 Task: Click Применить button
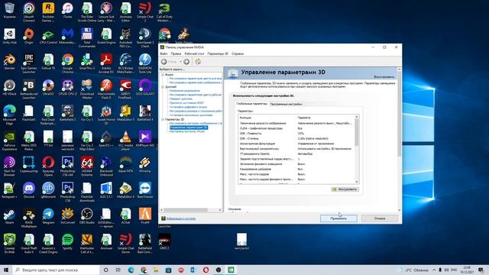pyautogui.click(x=338, y=218)
